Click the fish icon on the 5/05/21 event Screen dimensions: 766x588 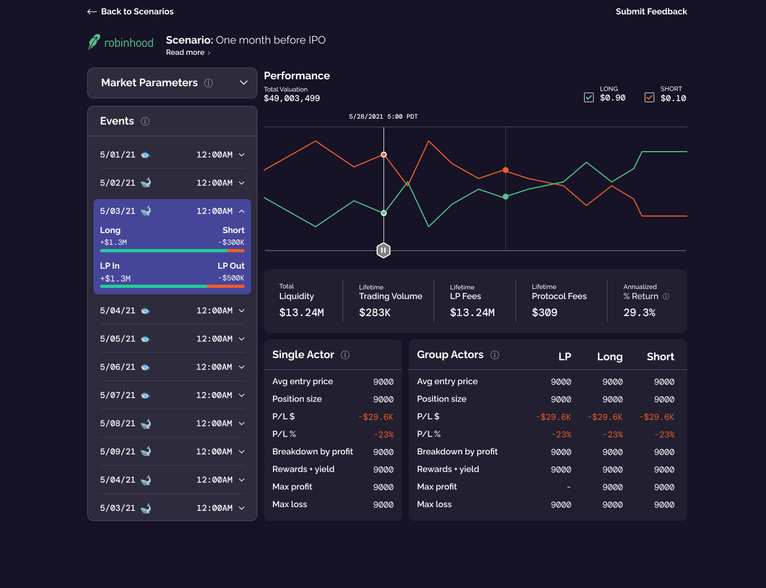145,339
